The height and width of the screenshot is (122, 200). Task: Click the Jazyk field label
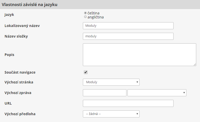coord(9,15)
